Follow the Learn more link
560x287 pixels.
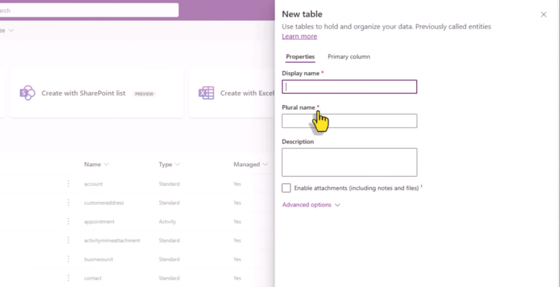point(299,37)
